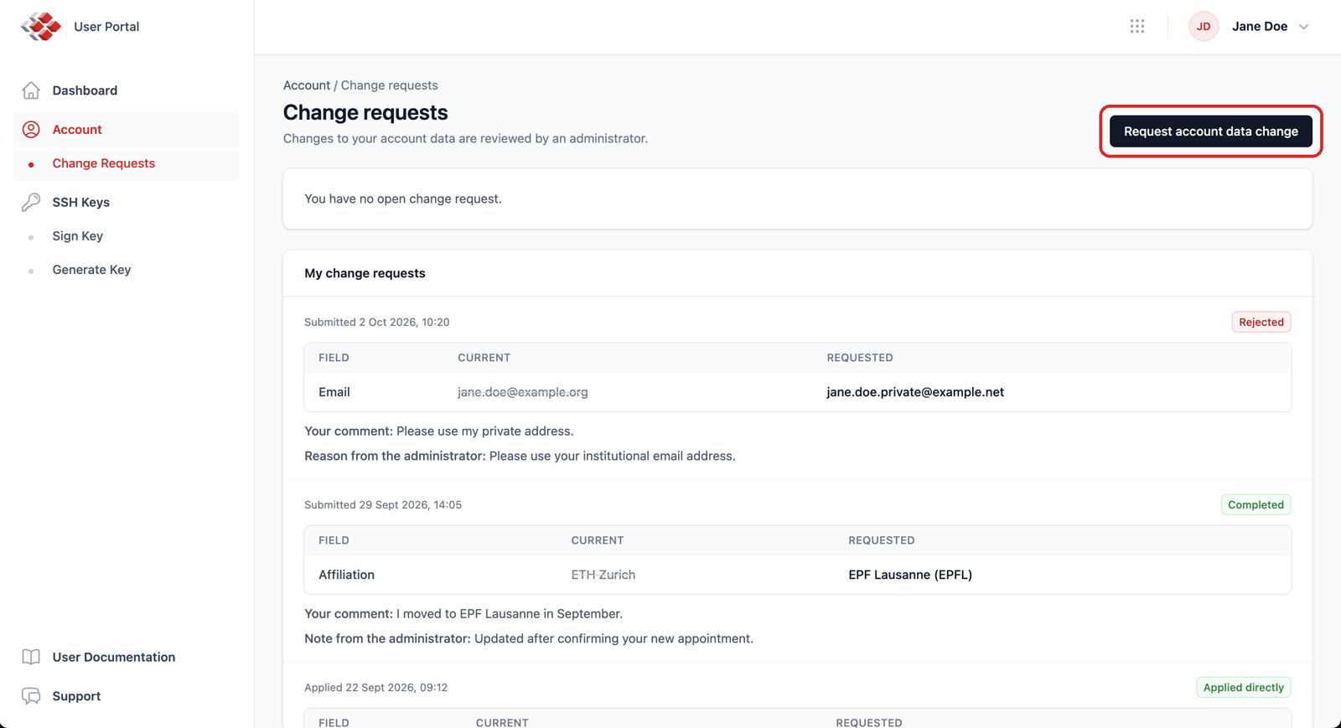Click the comment 'Please use my private address.'
This screenshot has height=728, width=1341.
(485, 431)
